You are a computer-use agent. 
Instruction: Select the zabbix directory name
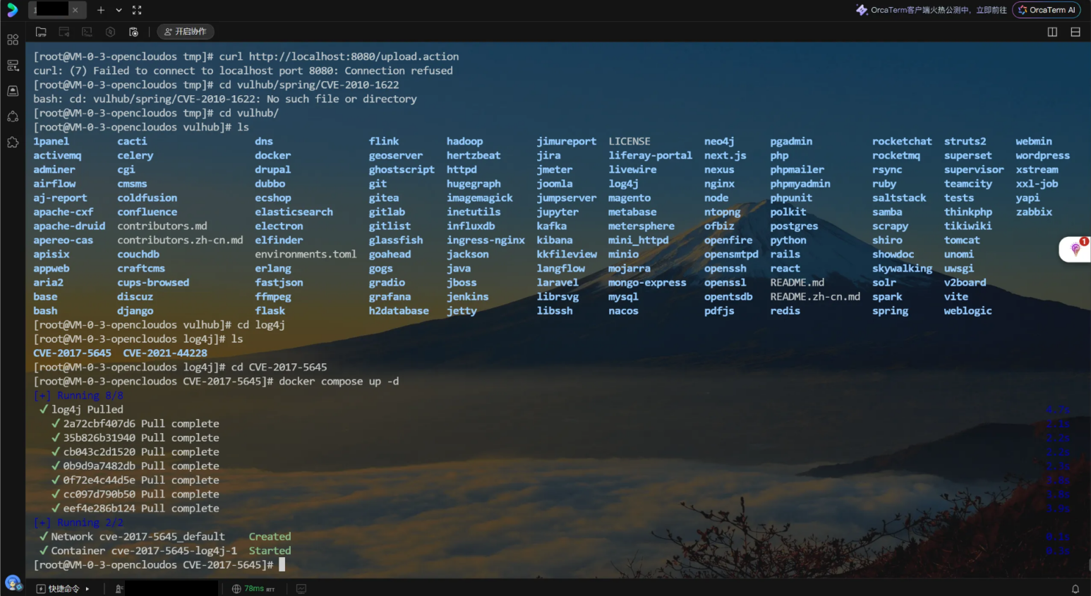[1034, 212]
